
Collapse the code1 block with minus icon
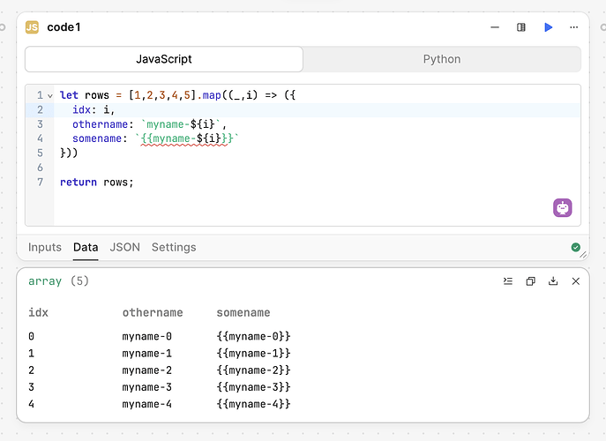click(495, 27)
